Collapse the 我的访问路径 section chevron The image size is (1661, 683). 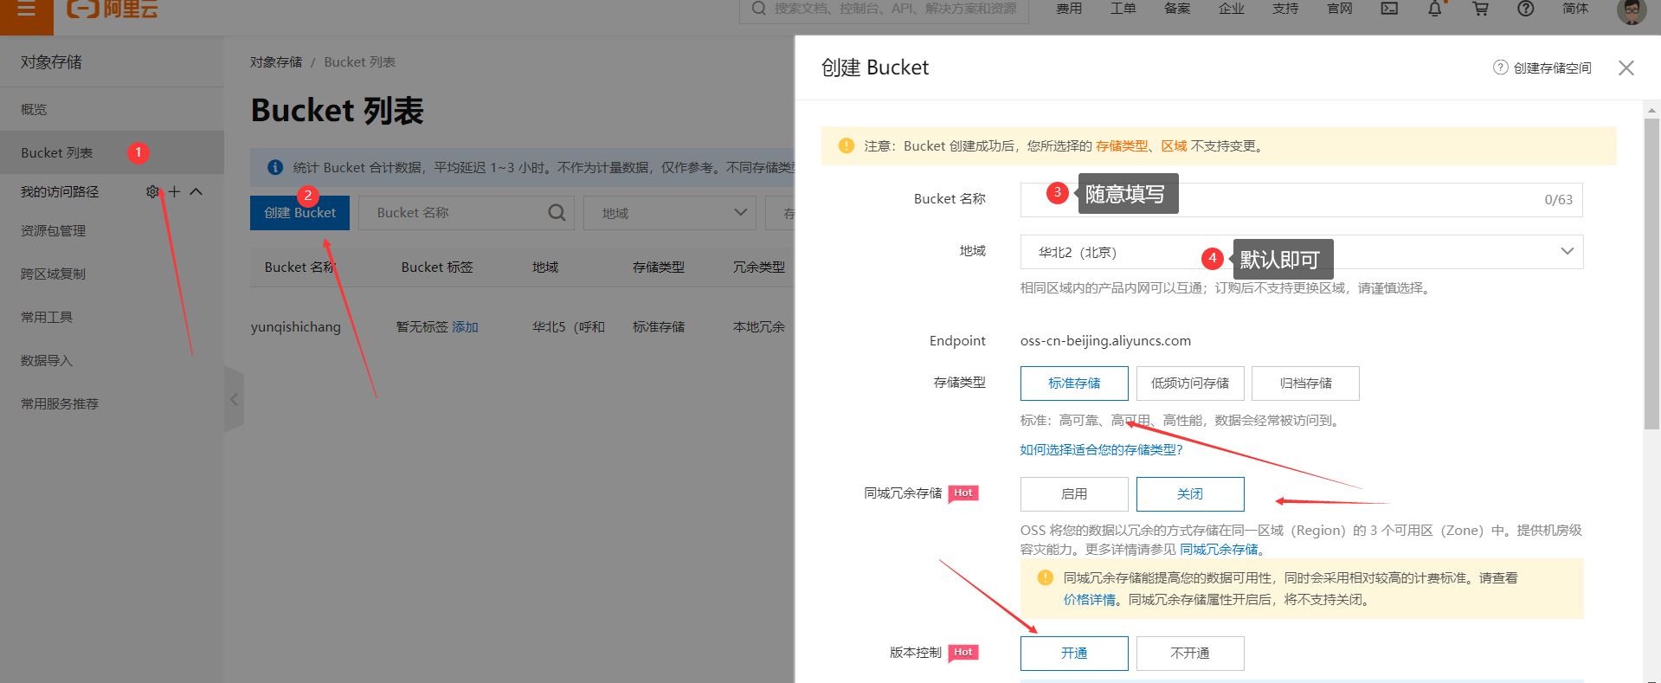tap(196, 191)
